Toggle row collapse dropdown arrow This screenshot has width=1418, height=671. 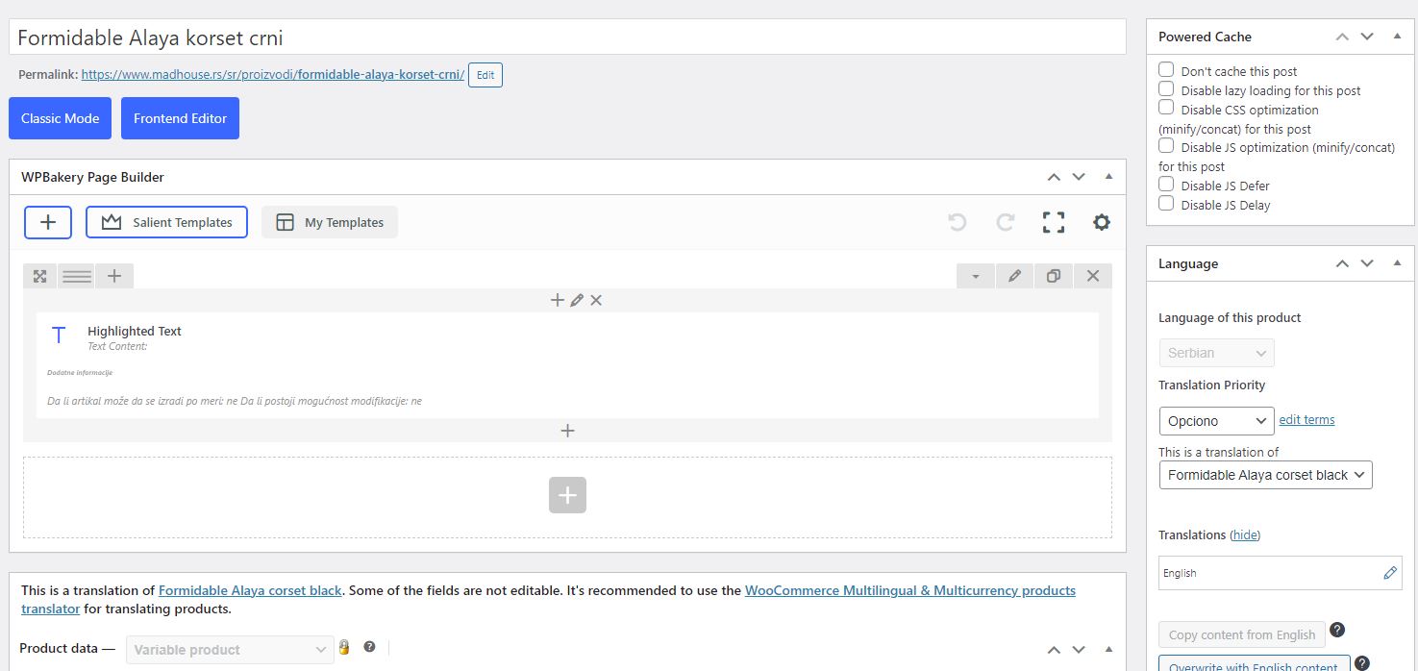[x=976, y=276]
